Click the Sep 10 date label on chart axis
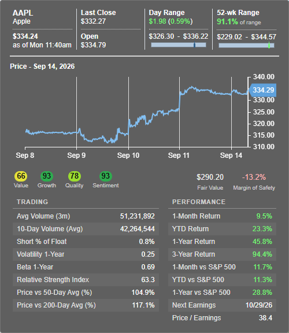The width and height of the screenshot is (289, 333). (x=128, y=156)
